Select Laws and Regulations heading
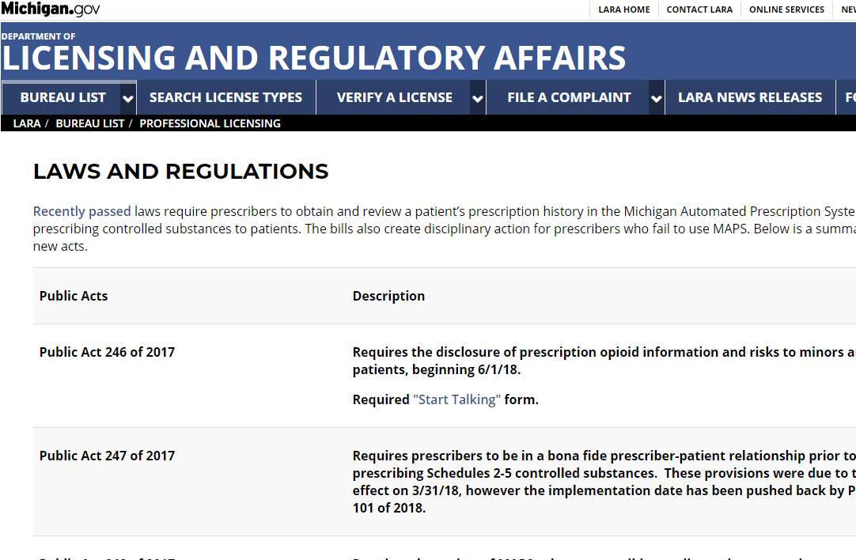 pyautogui.click(x=180, y=172)
